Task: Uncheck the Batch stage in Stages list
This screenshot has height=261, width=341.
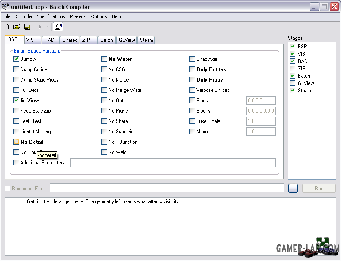Action: (293, 76)
